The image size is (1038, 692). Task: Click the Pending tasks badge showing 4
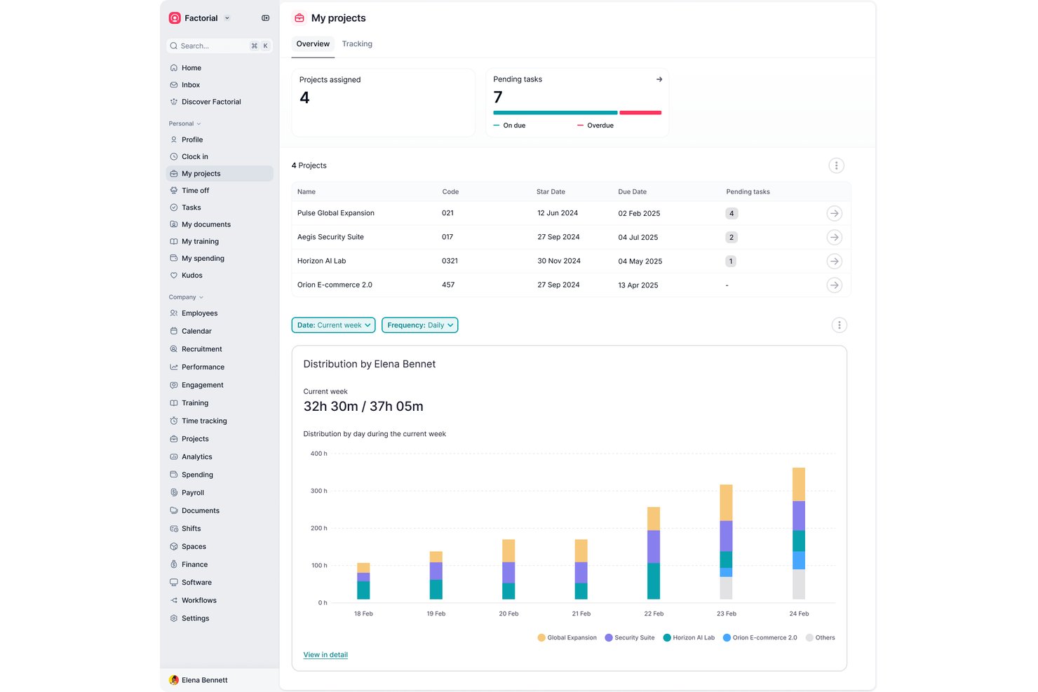pos(732,213)
